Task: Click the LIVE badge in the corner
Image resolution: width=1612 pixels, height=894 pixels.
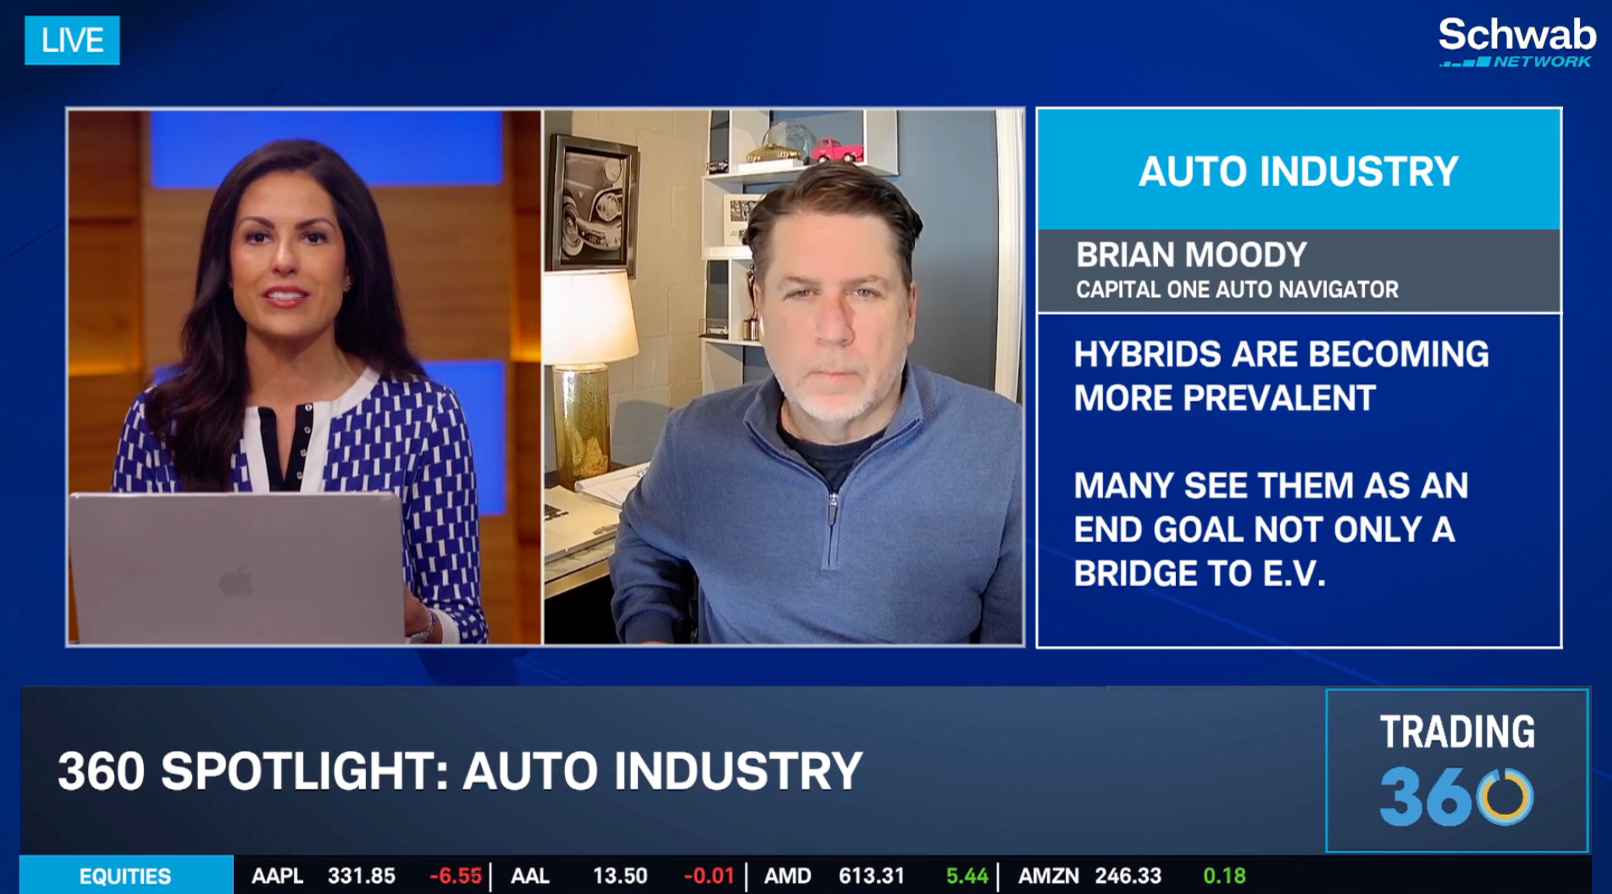Action: tap(72, 40)
